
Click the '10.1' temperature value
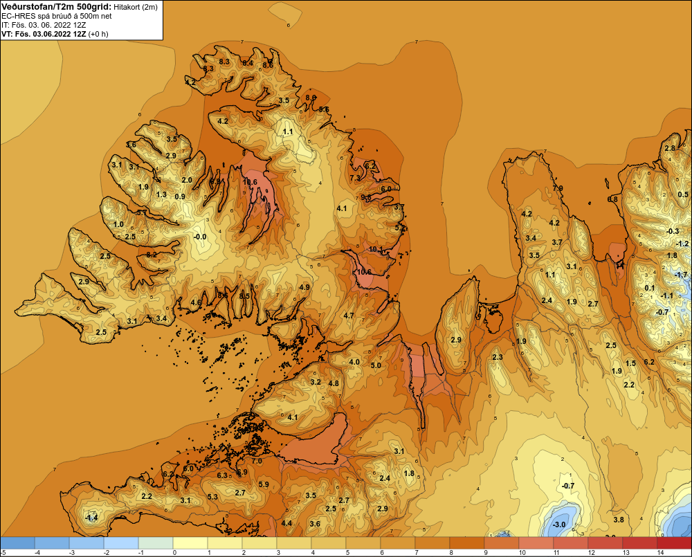pyautogui.click(x=376, y=249)
